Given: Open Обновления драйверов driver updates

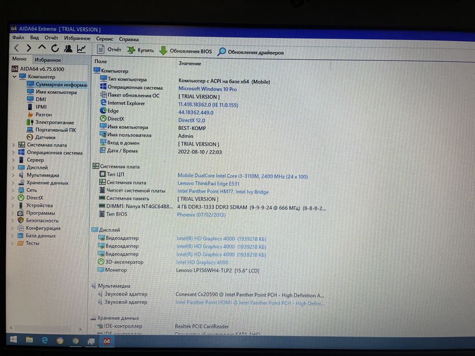Looking at the screenshot, I should [251, 52].
